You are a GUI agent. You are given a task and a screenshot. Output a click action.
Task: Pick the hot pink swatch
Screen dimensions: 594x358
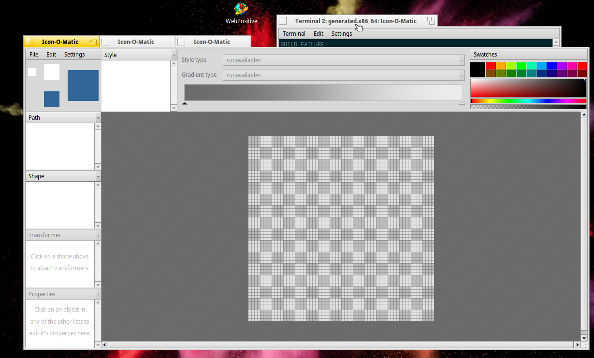click(572, 66)
